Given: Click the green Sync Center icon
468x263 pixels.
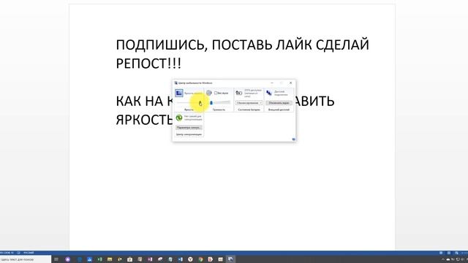Looking at the screenshot, I should point(179,118).
